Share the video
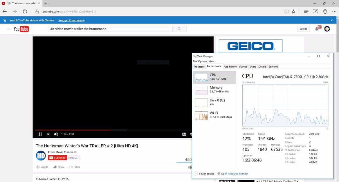 click(x=59, y=167)
